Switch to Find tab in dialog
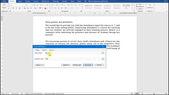This screenshot has width=169, height=95. [37, 50]
